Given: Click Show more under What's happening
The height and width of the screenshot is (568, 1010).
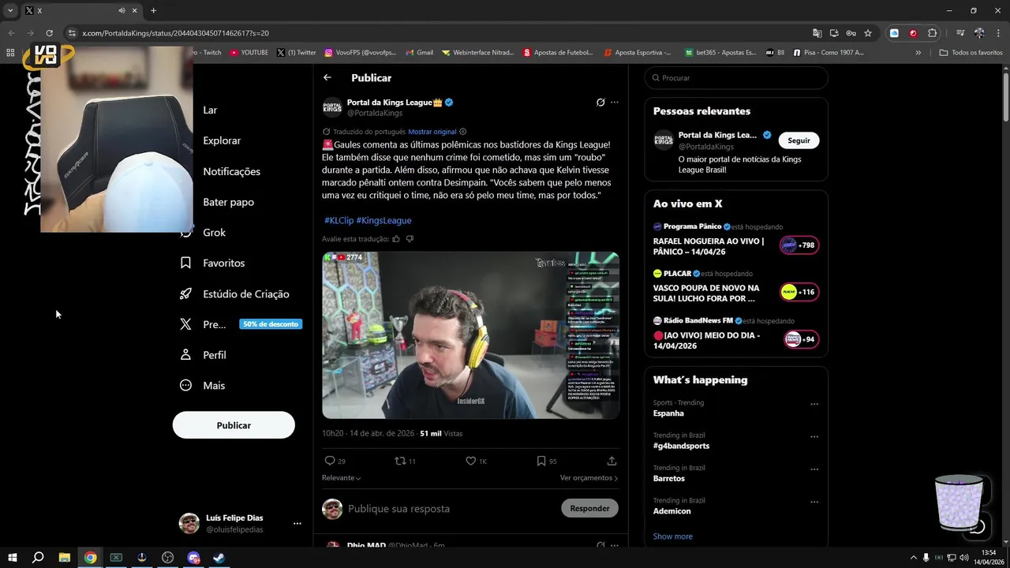Looking at the screenshot, I should [x=673, y=536].
